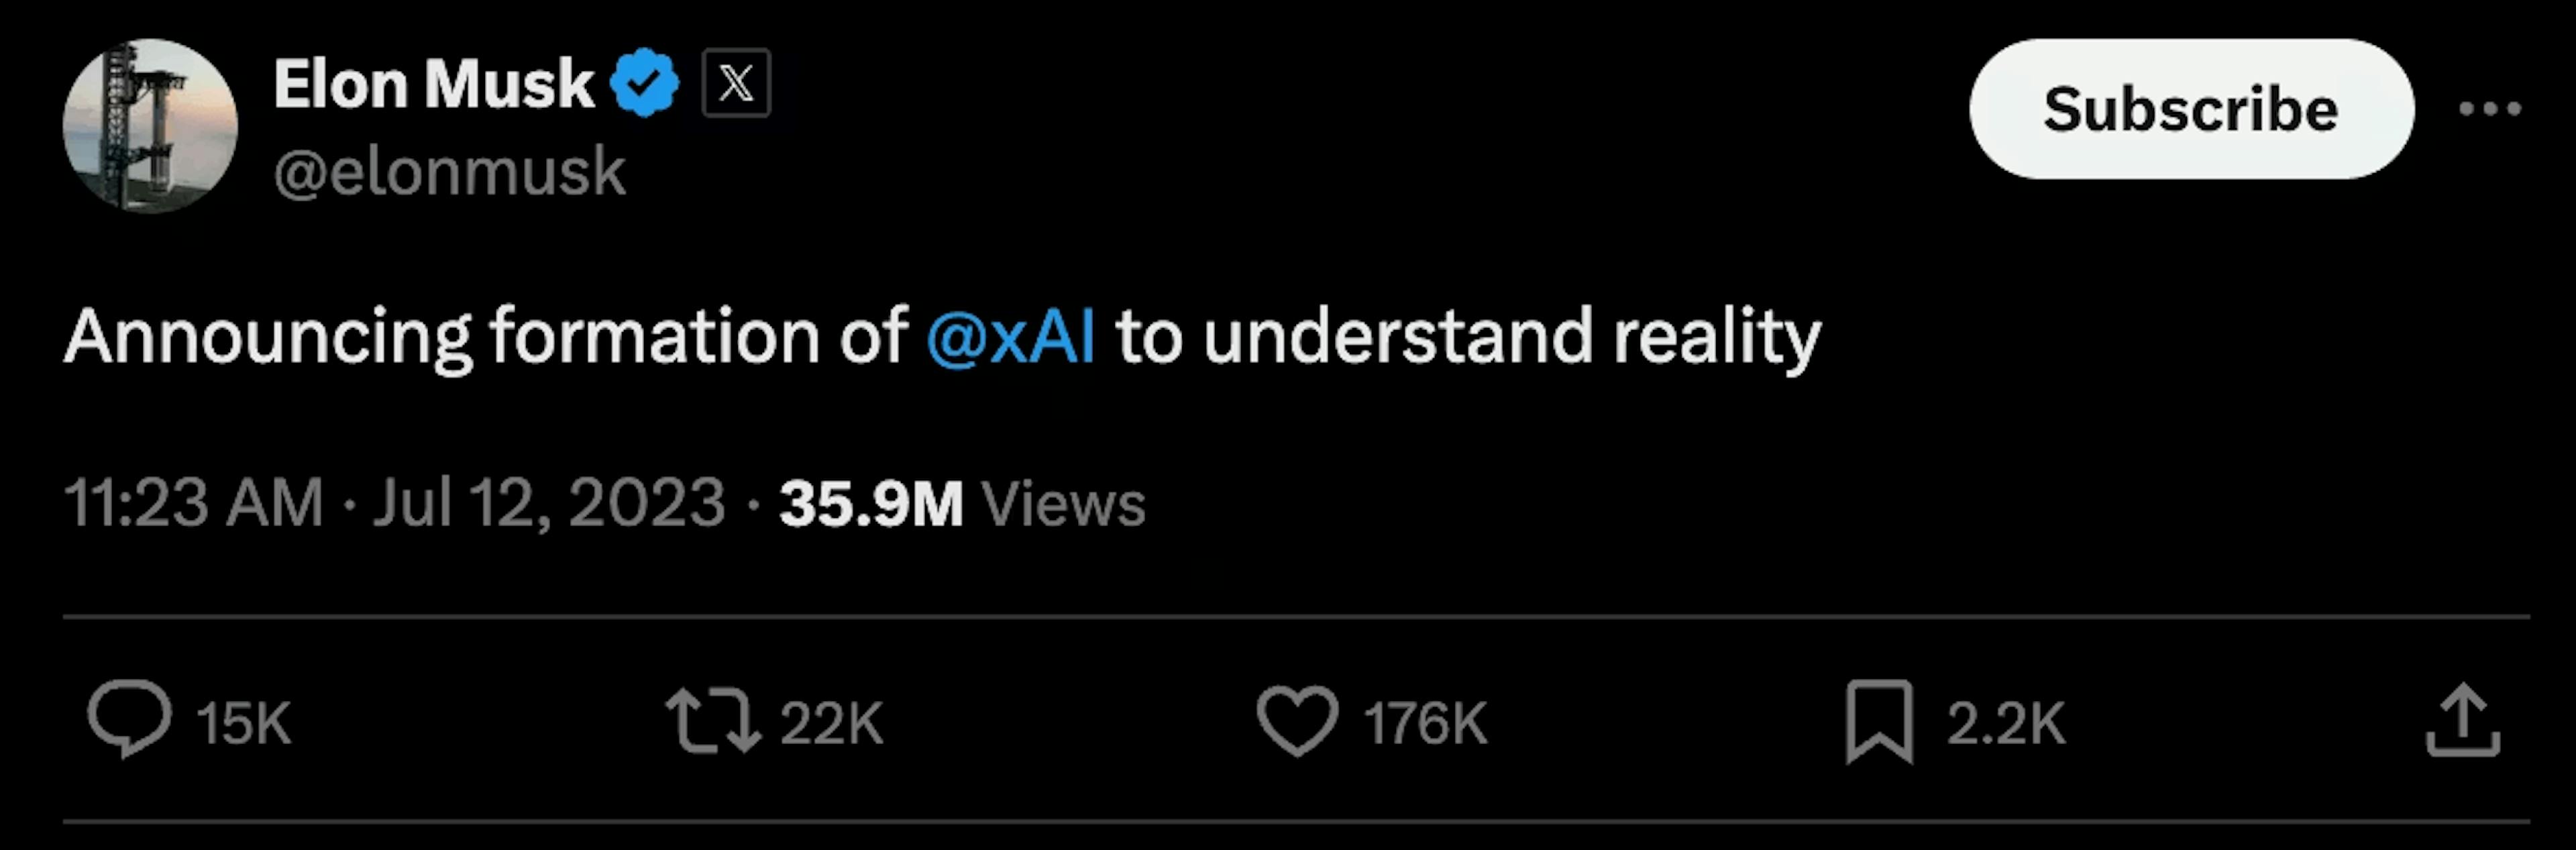Viewport: 2576px width, 850px height.
Task: Click the blue verified checkmark badge
Action: tap(646, 82)
